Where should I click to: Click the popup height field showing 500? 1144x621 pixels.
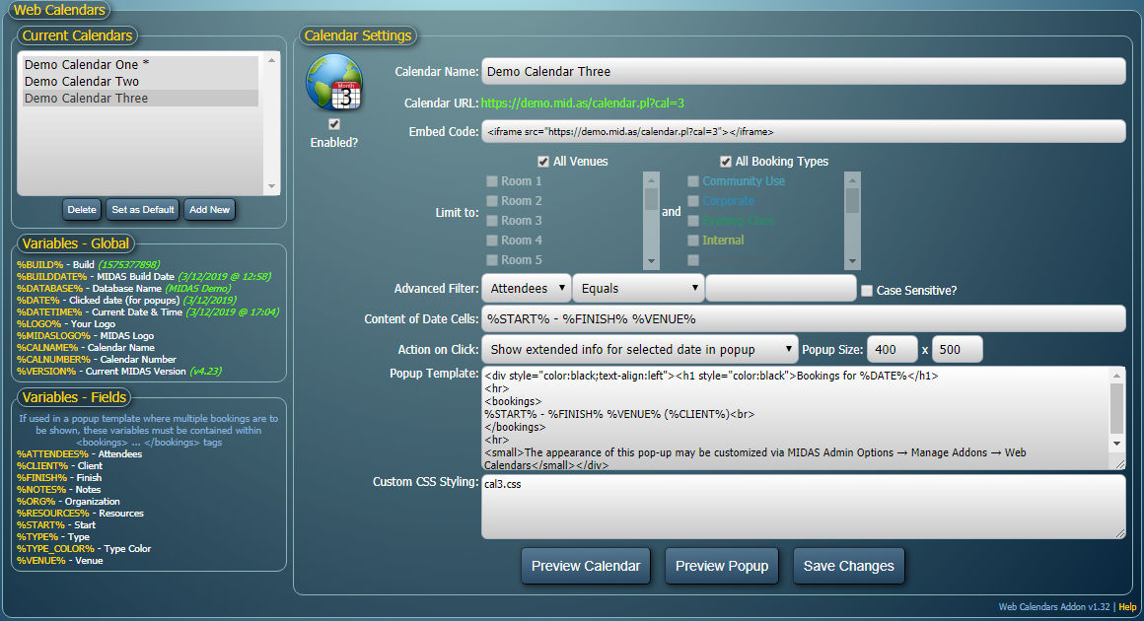(x=958, y=349)
